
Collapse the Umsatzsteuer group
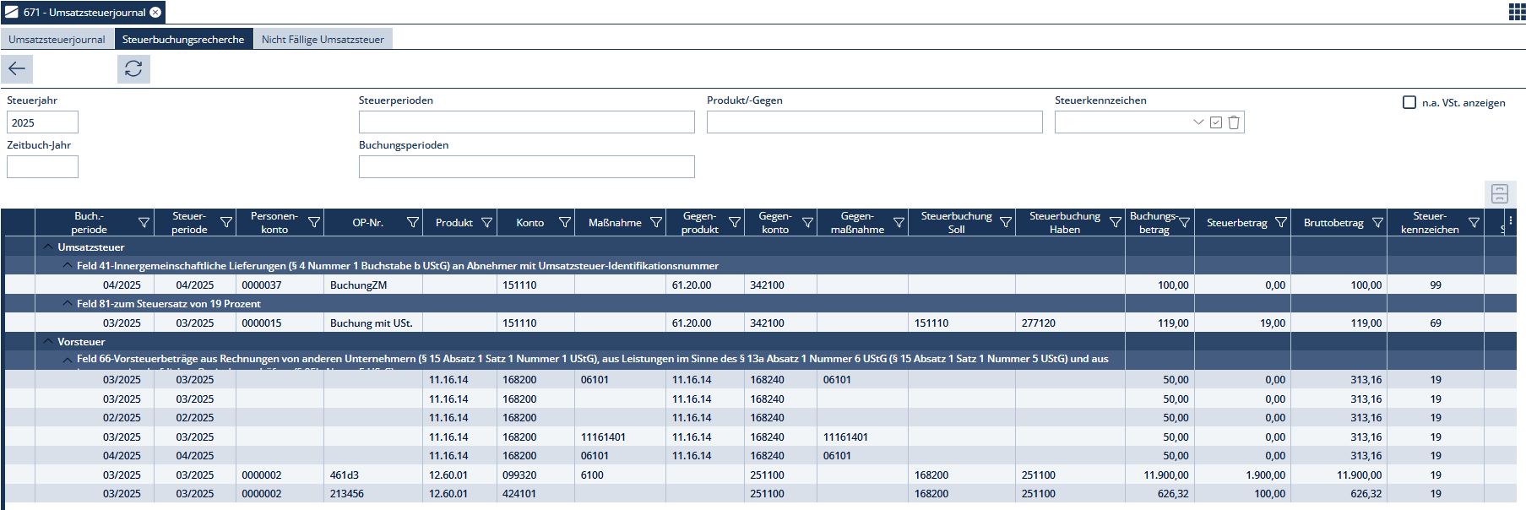point(48,247)
